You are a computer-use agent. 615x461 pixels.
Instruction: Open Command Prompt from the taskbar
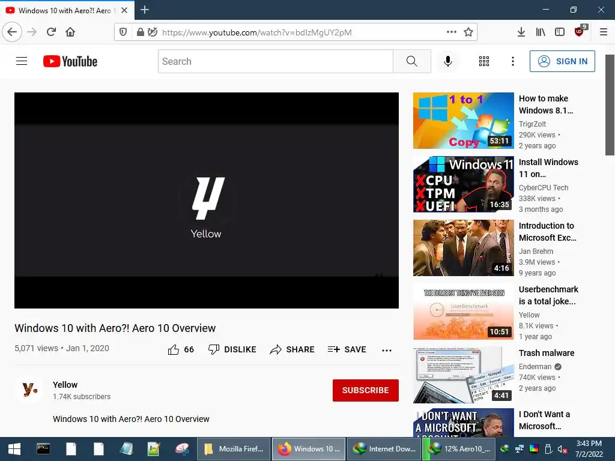pyautogui.click(x=43, y=449)
